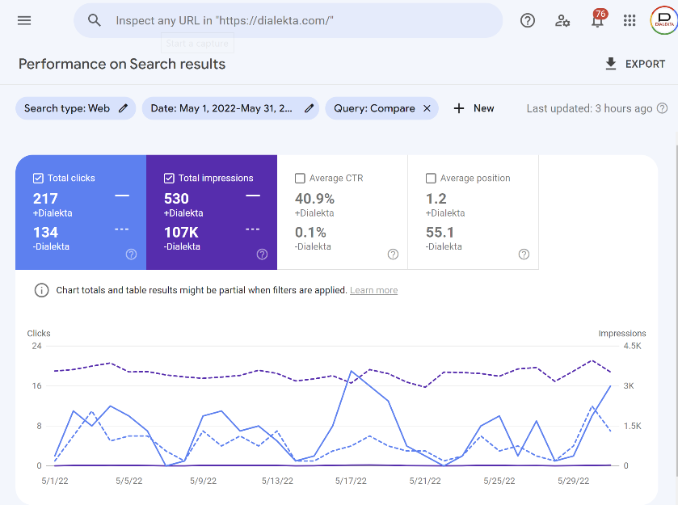678x505 pixels.
Task: Enable the Average CTR checkbox
Action: tap(300, 179)
